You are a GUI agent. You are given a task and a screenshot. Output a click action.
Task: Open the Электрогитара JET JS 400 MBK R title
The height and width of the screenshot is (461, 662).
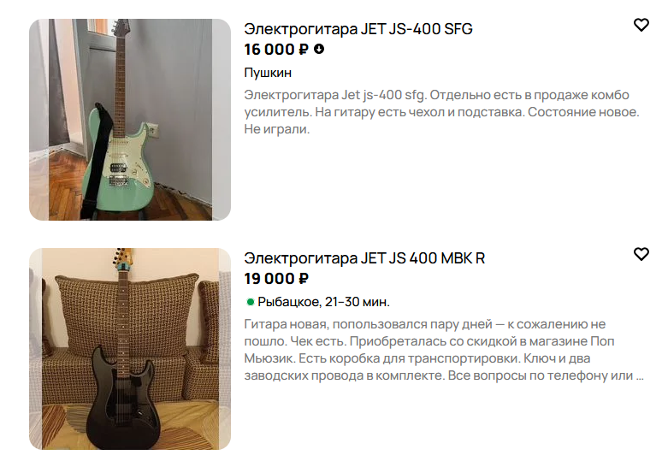click(364, 258)
